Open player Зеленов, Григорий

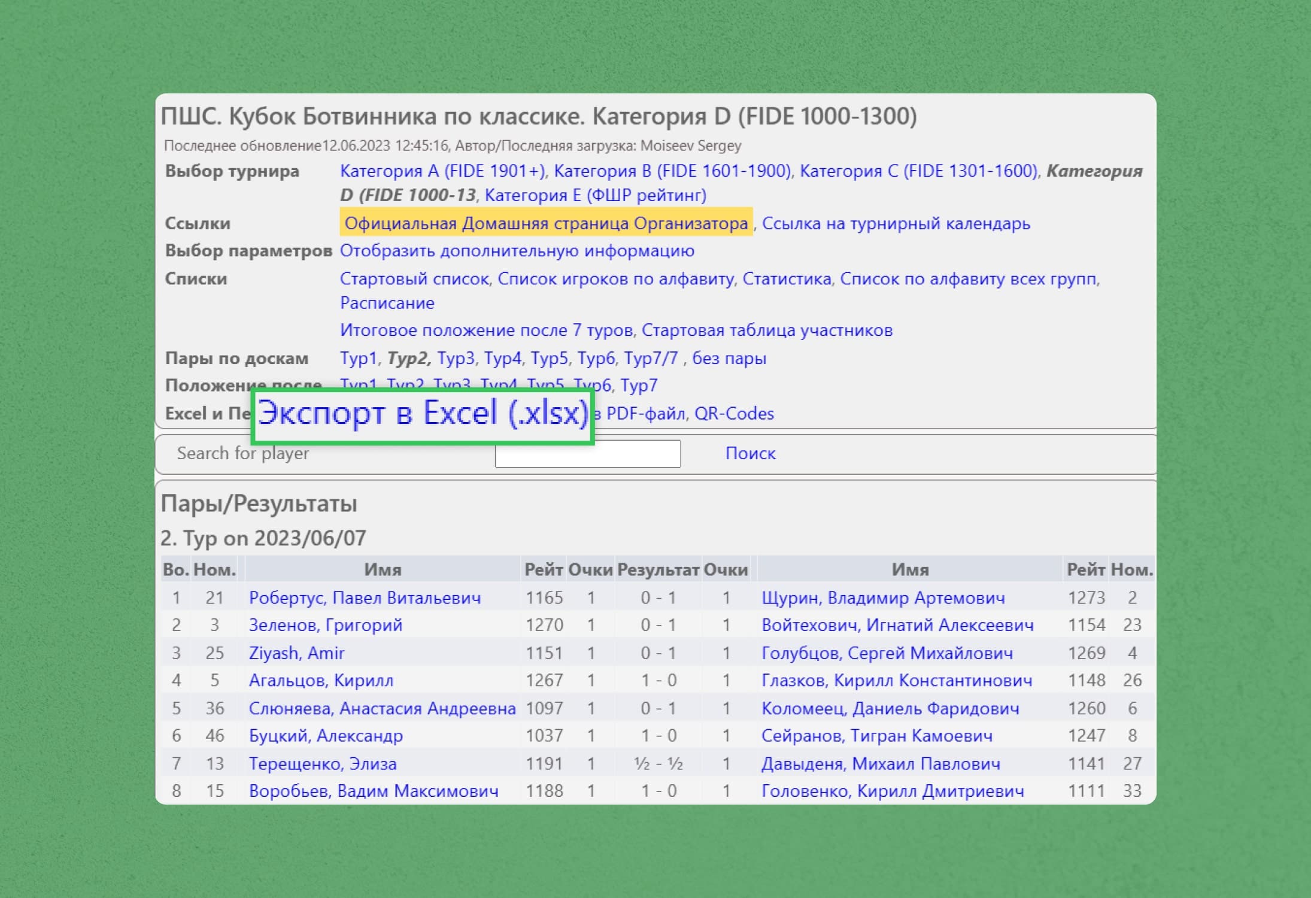pyautogui.click(x=326, y=626)
